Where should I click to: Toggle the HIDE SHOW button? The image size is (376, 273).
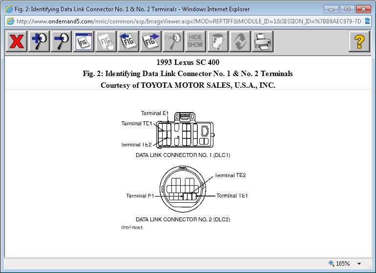[195, 41]
